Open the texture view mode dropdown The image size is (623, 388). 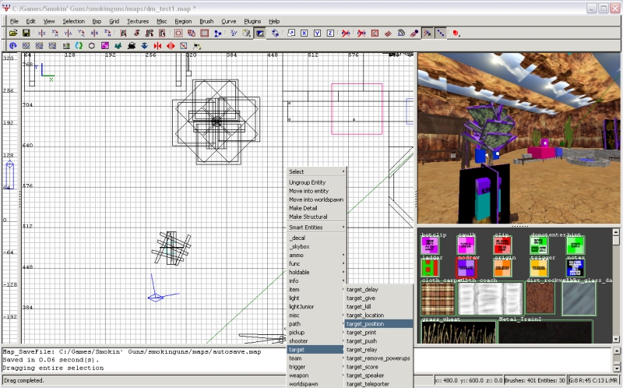click(x=246, y=34)
